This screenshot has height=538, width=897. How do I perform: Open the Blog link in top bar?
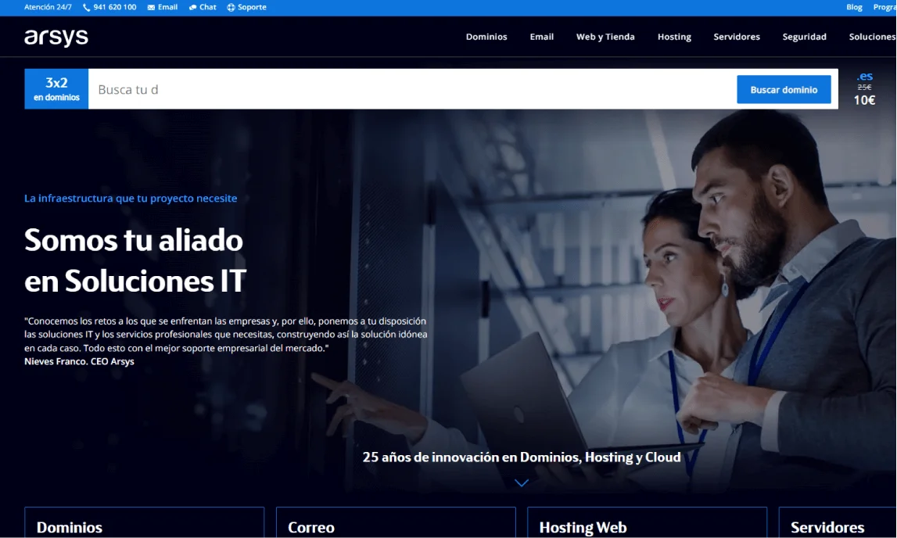click(854, 8)
